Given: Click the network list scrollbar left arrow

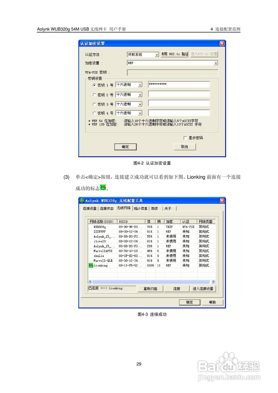Looking at the screenshot, I should click(x=90, y=282).
